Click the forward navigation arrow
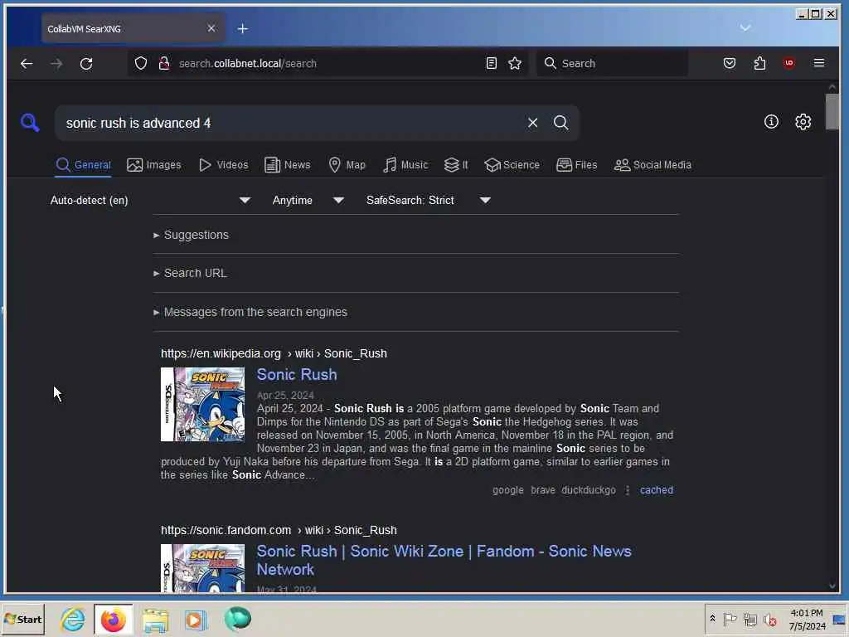 pos(56,63)
